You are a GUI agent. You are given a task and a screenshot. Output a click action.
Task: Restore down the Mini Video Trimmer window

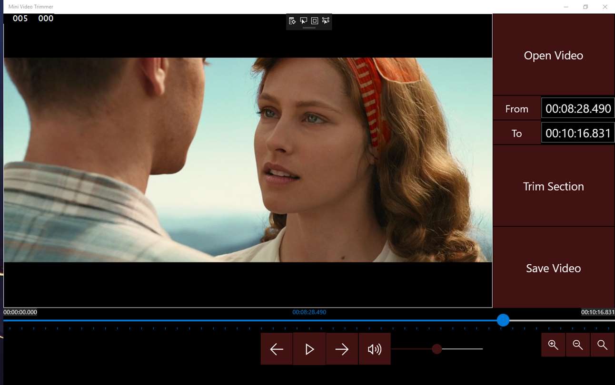pyautogui.click(x=585, y=7)
